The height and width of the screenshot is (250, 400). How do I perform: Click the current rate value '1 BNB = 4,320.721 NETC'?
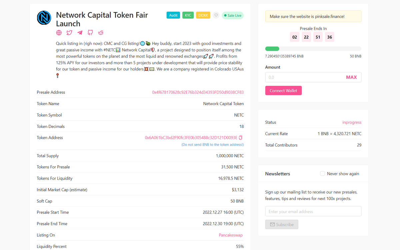point(339,134)
